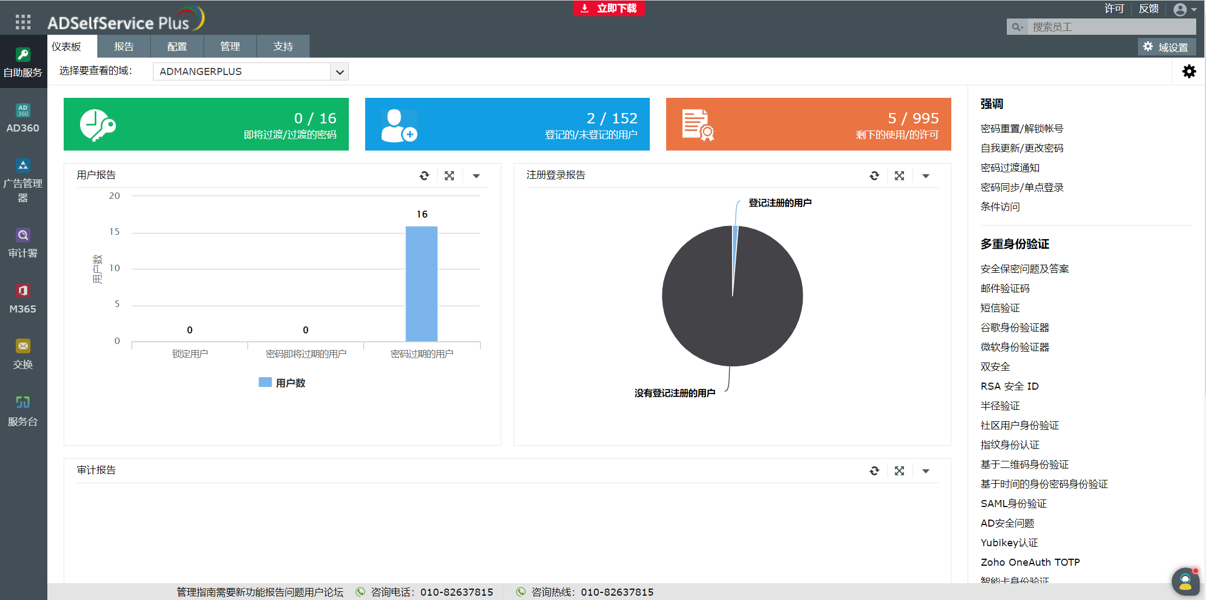Open the 谷歌身份验证器 link

(x=1014, y=327)
